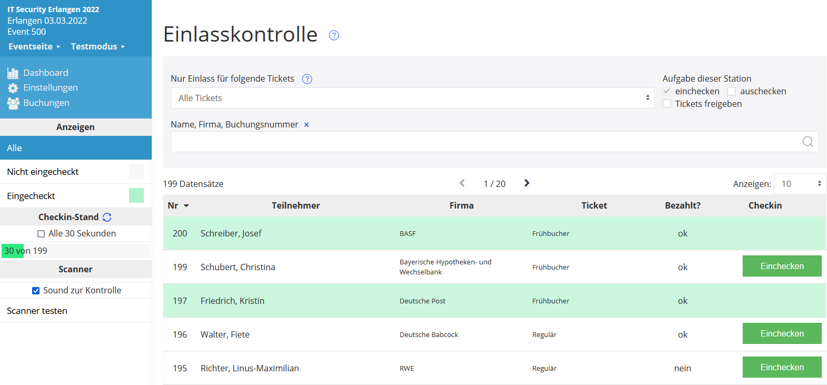Enable 'Alle 30 Sekunden' auto-refresh checkbox
This screenshot has width=827, height=385.
point(41,234)
